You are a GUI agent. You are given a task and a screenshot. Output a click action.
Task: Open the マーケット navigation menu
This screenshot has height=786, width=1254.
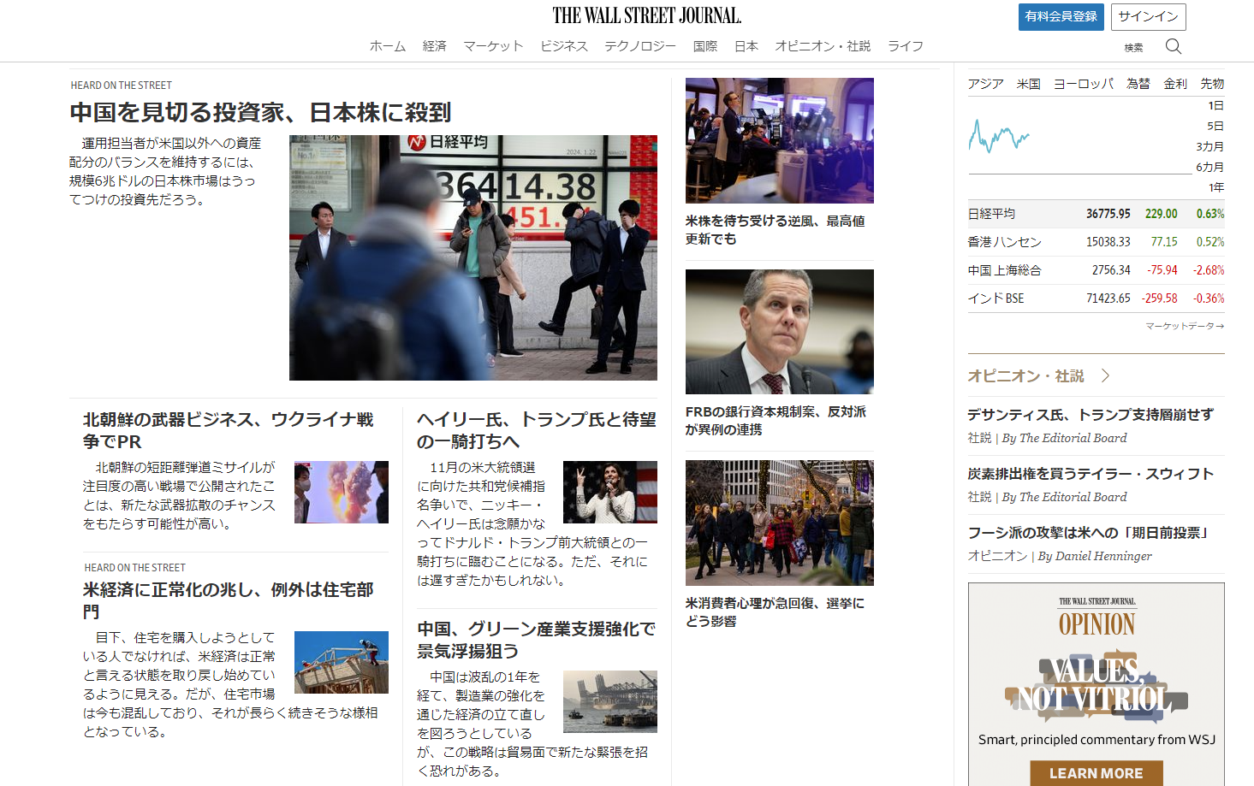tap(494, 46)
